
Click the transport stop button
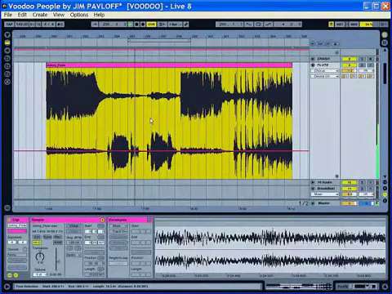[136, 24]
